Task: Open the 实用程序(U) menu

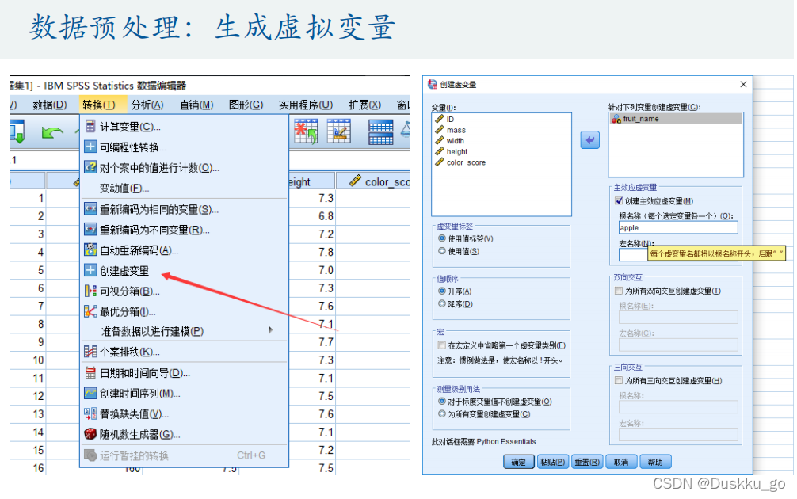Action: tap(306, 105)
